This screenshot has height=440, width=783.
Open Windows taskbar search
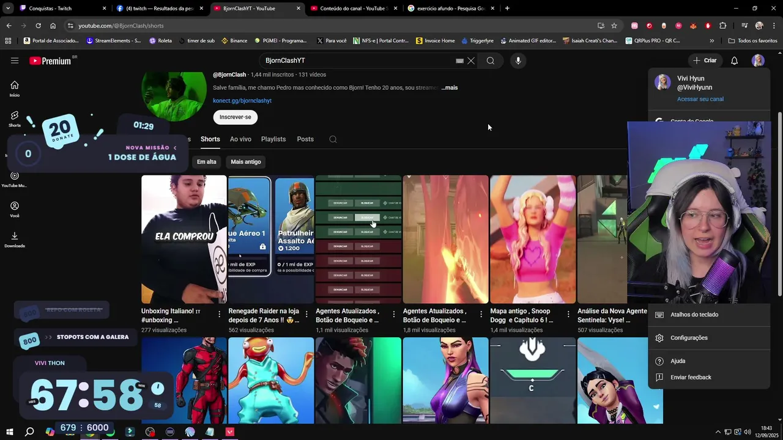point(29,431)
